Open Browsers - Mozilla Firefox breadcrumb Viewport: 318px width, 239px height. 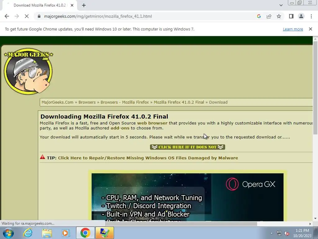click(x=125, y=102)
